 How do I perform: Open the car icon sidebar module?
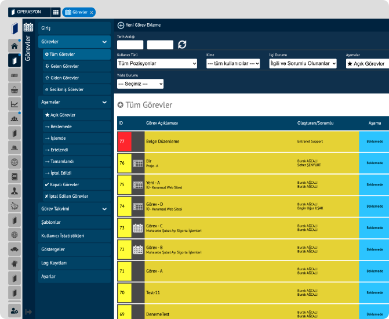(x=14, y=249)
